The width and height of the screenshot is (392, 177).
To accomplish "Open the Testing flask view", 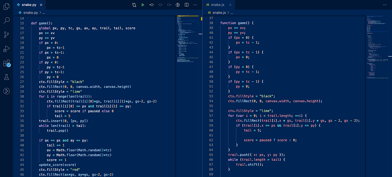I will coord(7,77).
